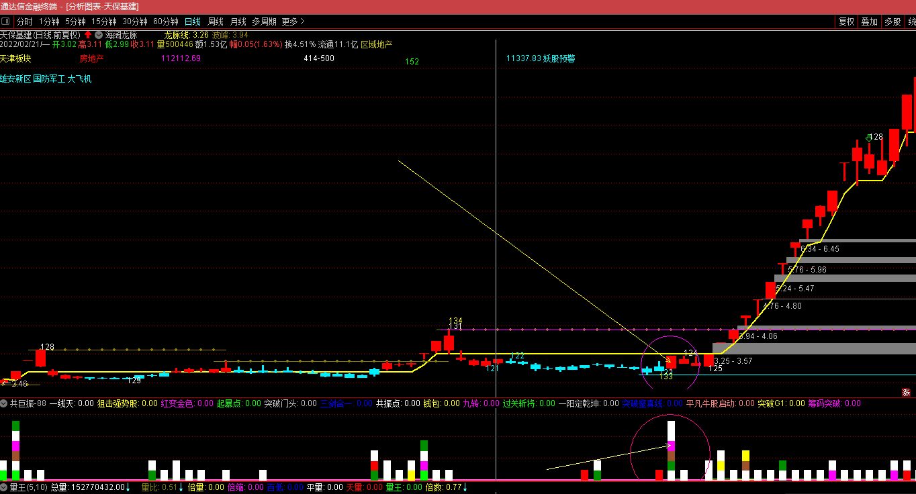Viewport: 916px width, 494px height.
Task: Click the 雄安新区 concept label
Action: point(15,79)
